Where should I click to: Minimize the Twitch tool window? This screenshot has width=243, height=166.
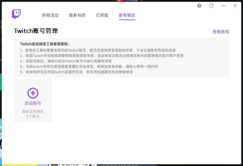pos(223,6)
